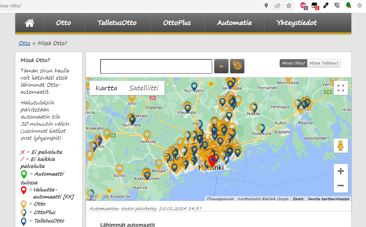Open the TalletusOtto menu item

(117, 23)
